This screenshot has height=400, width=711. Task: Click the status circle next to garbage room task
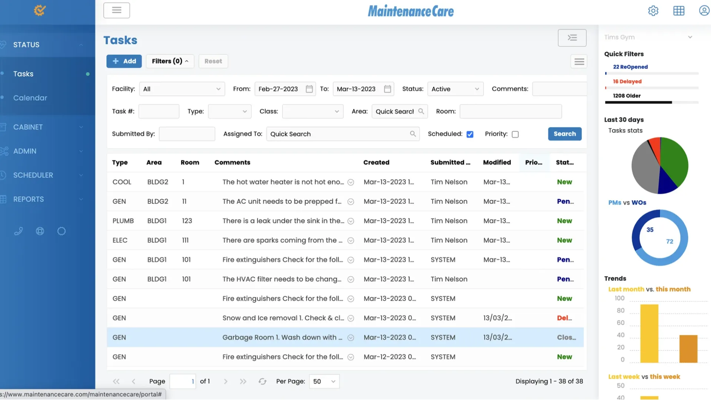point(350,337)
